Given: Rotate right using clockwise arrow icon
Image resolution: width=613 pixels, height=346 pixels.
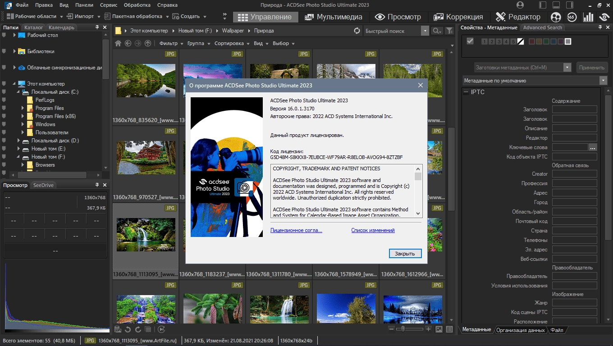Looking at the screenshot, I should (138, 329).
